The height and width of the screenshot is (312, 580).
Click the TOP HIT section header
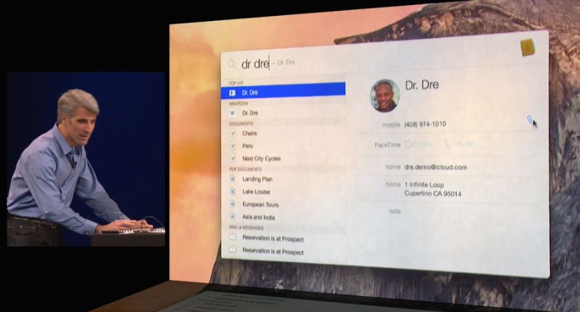[x=236, y=83]
